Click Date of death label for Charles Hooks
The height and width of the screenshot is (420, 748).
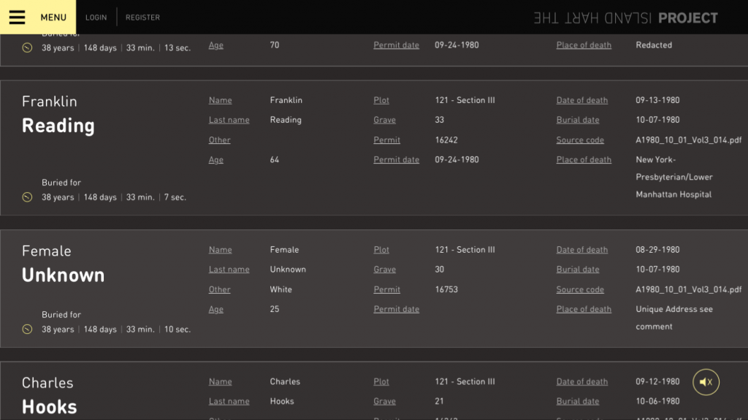(581, 382)
